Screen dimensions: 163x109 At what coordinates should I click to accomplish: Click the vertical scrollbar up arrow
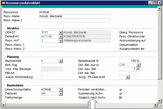click(159, 8)
